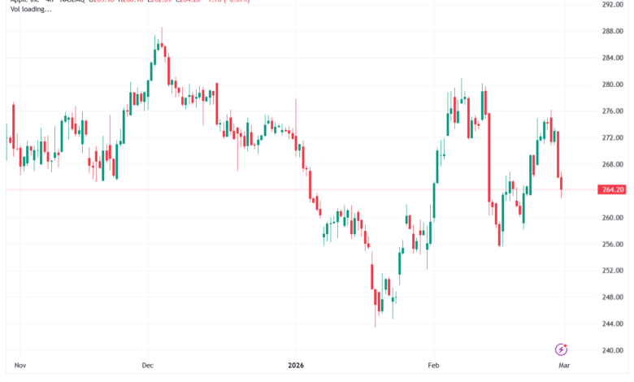634x382 pixels.
Task: Select the 2026 label on time axis
Action: [296, 367]
